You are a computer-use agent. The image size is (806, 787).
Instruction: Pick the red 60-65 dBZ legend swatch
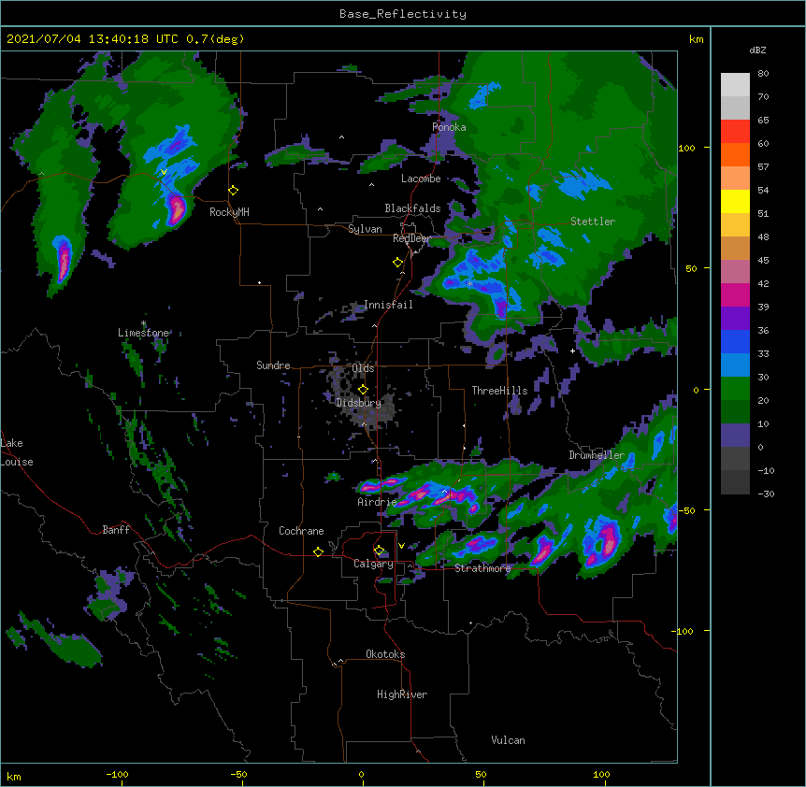(x=735, y=132)
